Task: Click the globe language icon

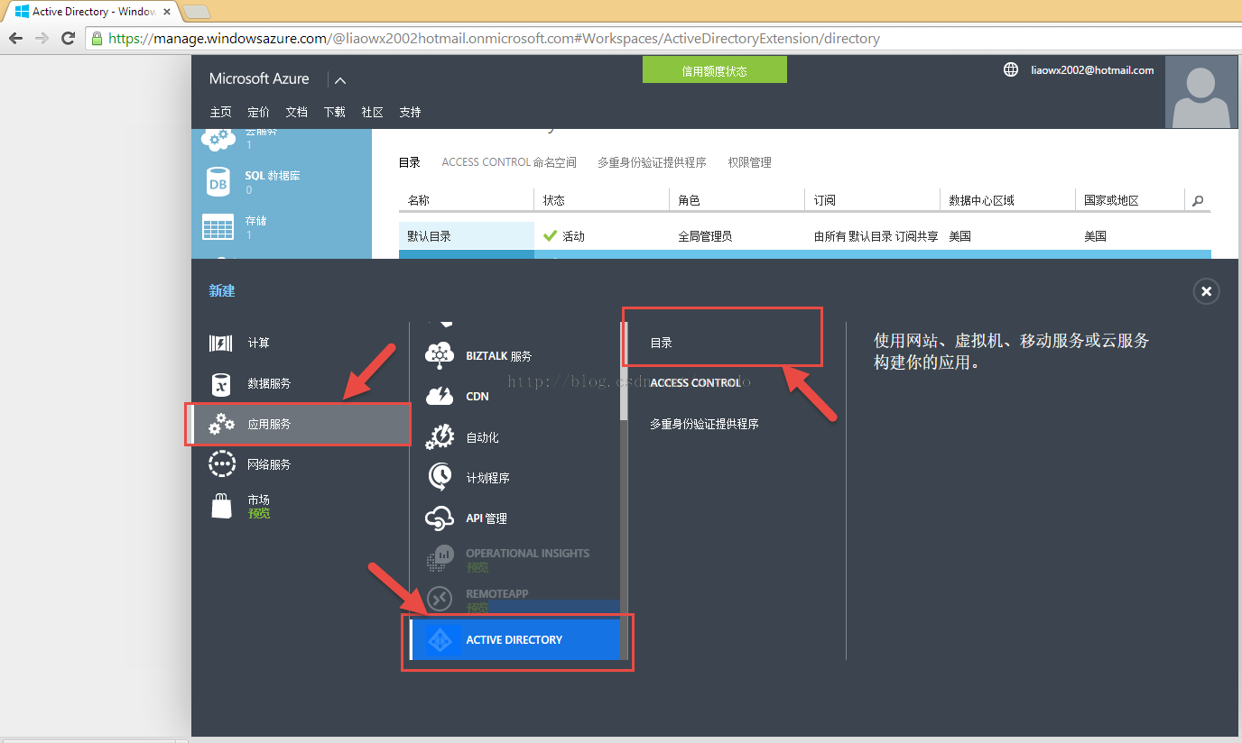Action: tap(1011, 69)
